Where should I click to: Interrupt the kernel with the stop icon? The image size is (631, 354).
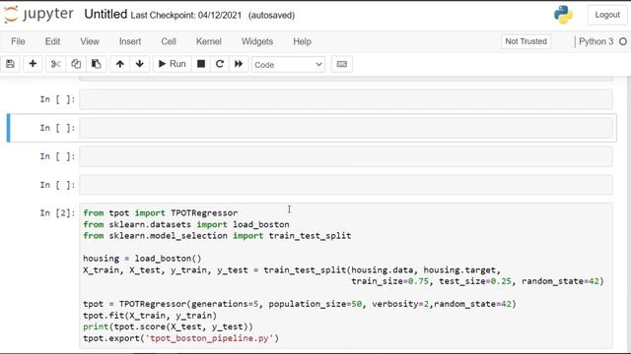click(x=201, y=64)
